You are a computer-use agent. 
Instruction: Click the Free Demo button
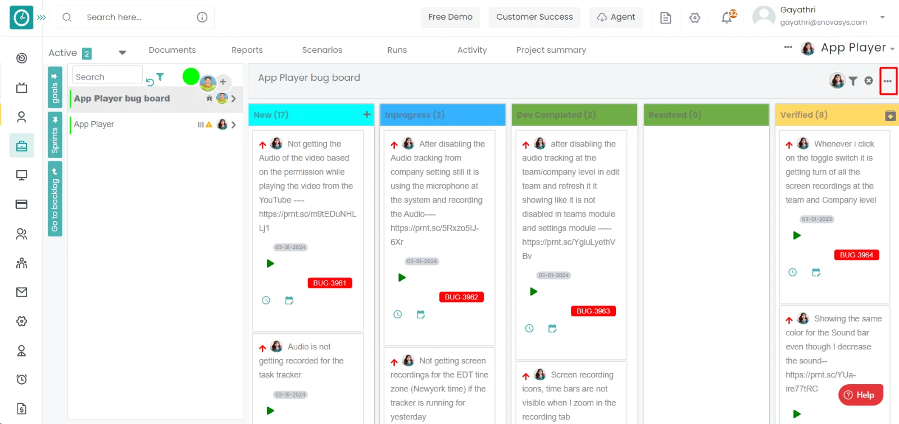click(x=451, y=17)
